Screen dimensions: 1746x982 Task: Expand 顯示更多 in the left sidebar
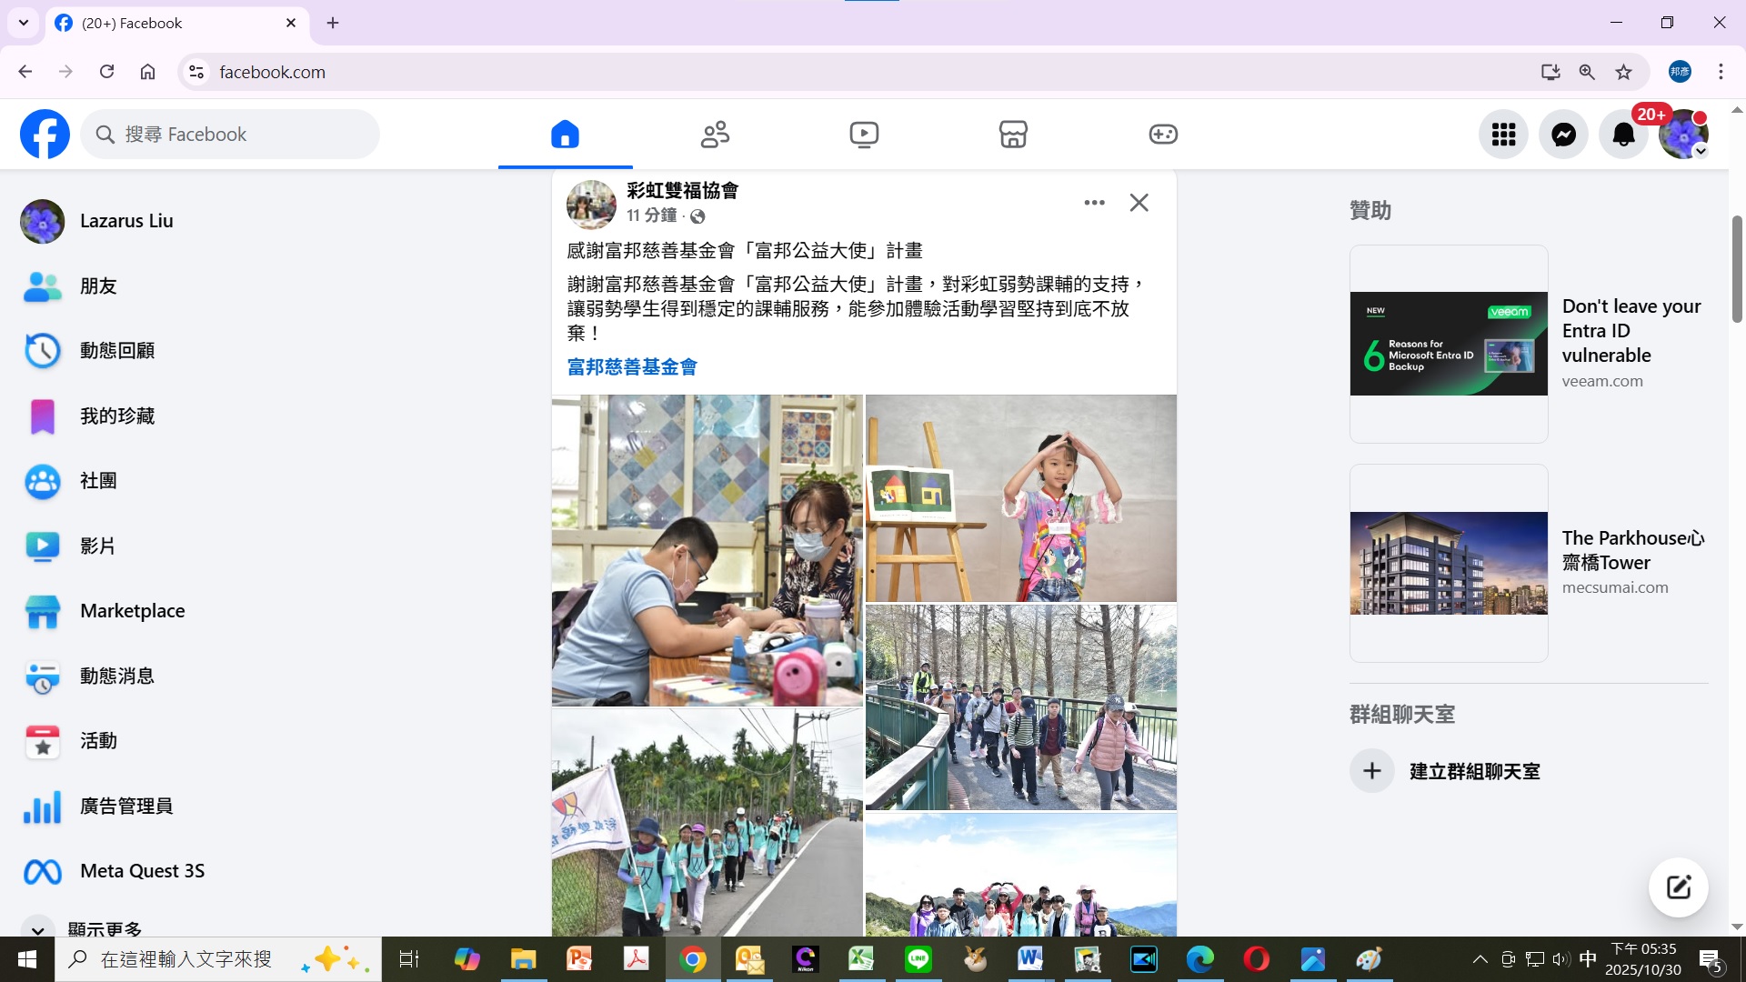tap(105, 928)
